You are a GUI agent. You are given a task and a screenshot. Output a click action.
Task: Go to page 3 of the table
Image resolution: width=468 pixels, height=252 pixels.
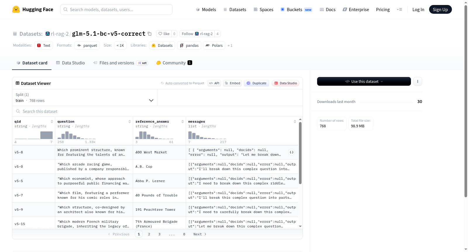(159, 234)
